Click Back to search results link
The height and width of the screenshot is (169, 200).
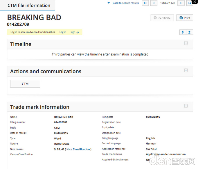[126, 3]
